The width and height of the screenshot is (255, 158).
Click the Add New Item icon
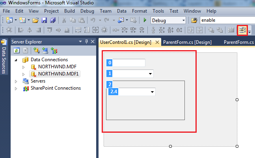22,20
